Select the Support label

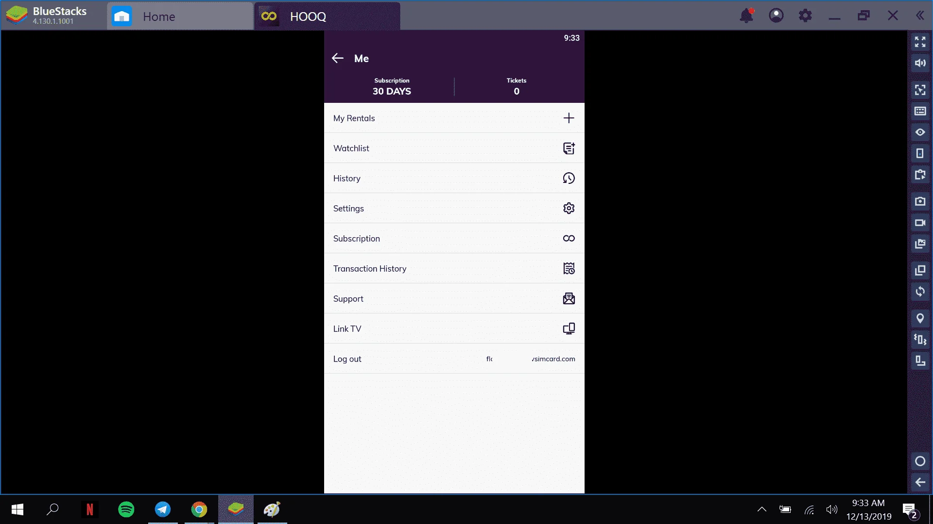pos(348,299)
